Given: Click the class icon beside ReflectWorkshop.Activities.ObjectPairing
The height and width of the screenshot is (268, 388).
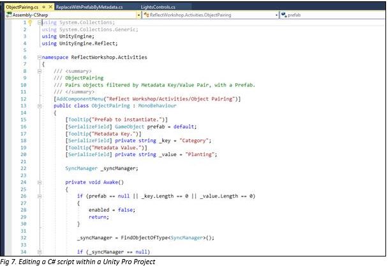Looking at the screenshot, I should tap(146, 15).
